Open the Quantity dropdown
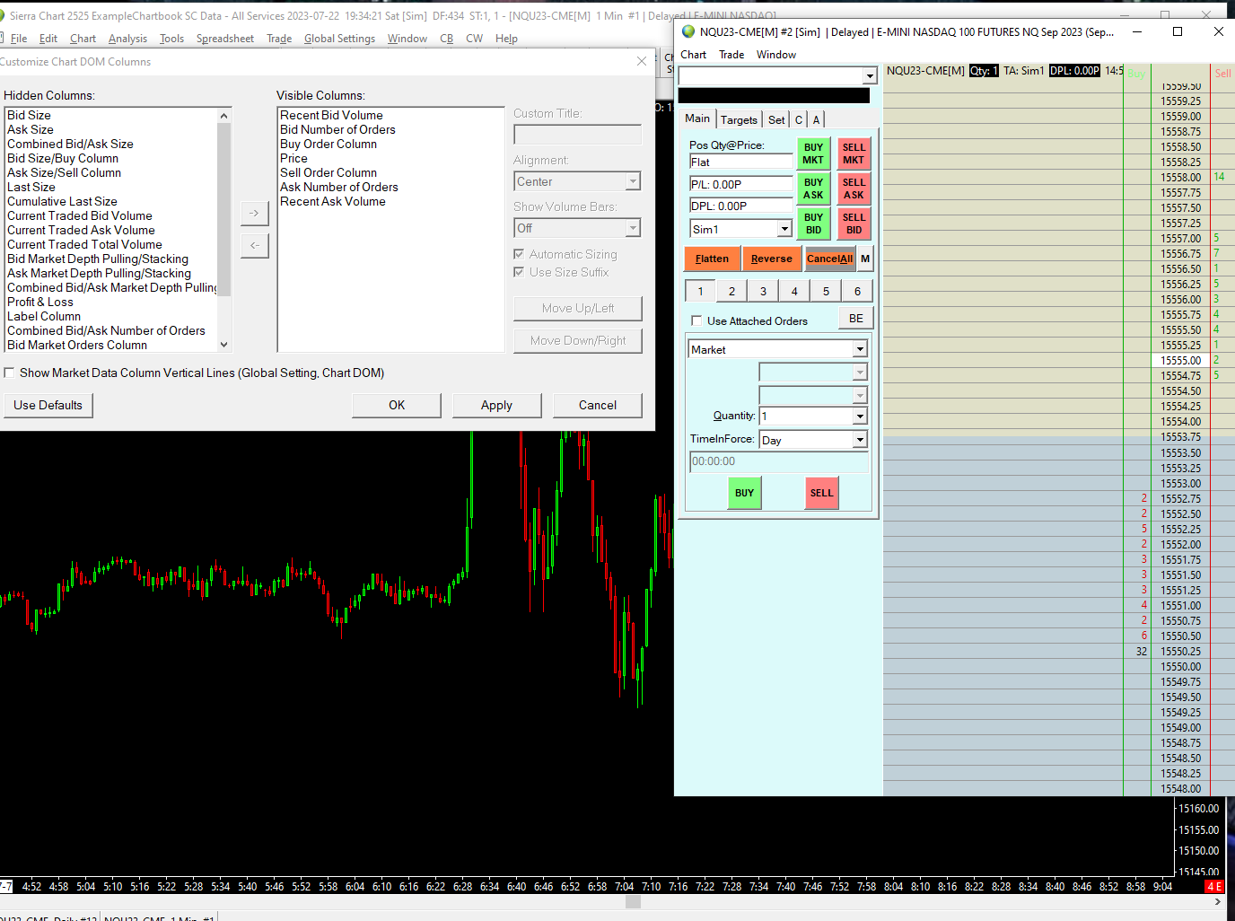This screenshot has width=1235, height=921. 859,416
